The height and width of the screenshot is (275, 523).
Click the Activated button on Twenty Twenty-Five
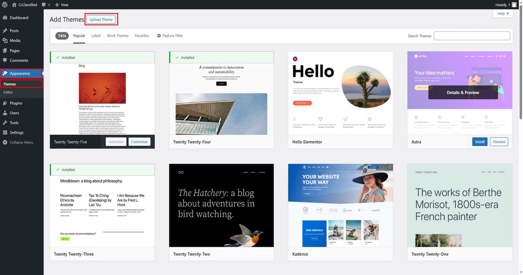tap(116, 142)
